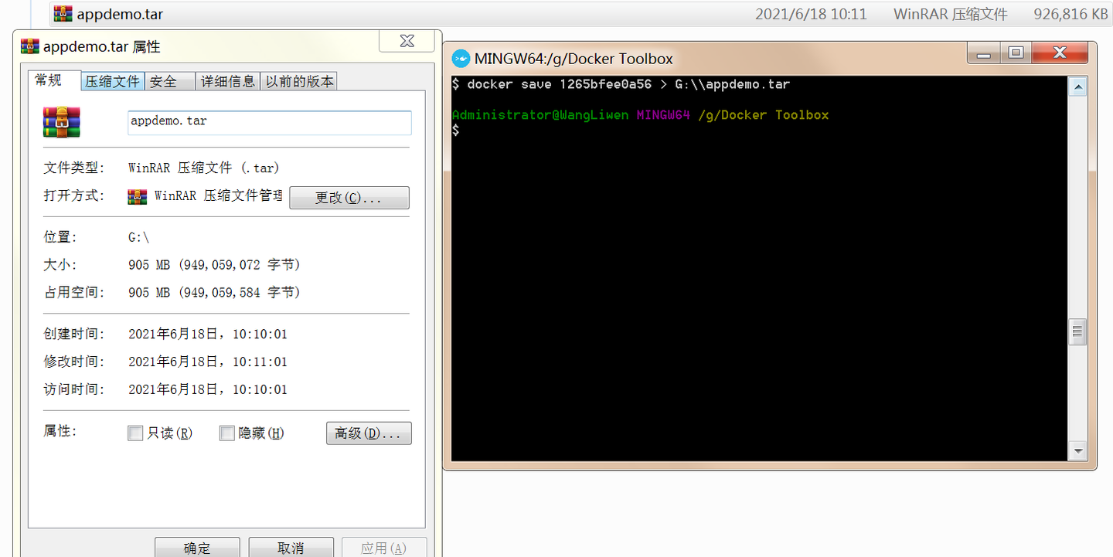Click the 大小 value 905 MB (949,059,072 字节)
This screenshot has width=1113, height=557.
(214, 265)
